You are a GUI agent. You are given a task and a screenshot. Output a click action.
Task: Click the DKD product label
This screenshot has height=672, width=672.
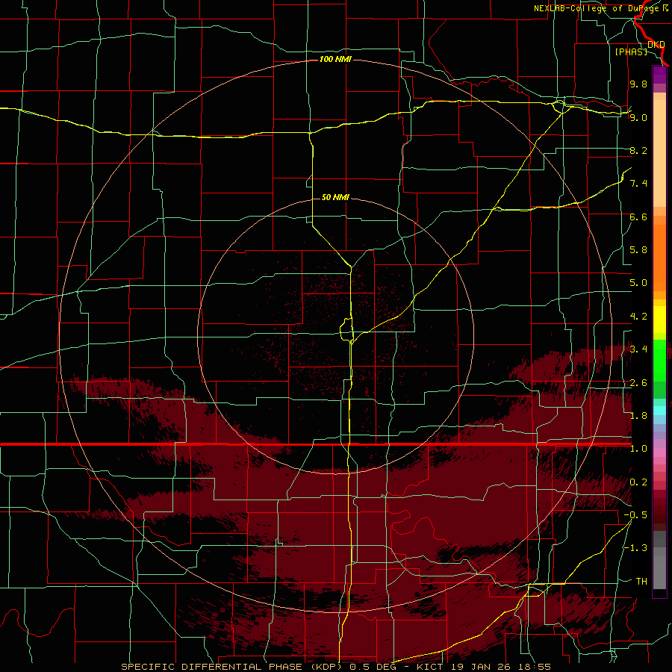(x=656, y=44)
